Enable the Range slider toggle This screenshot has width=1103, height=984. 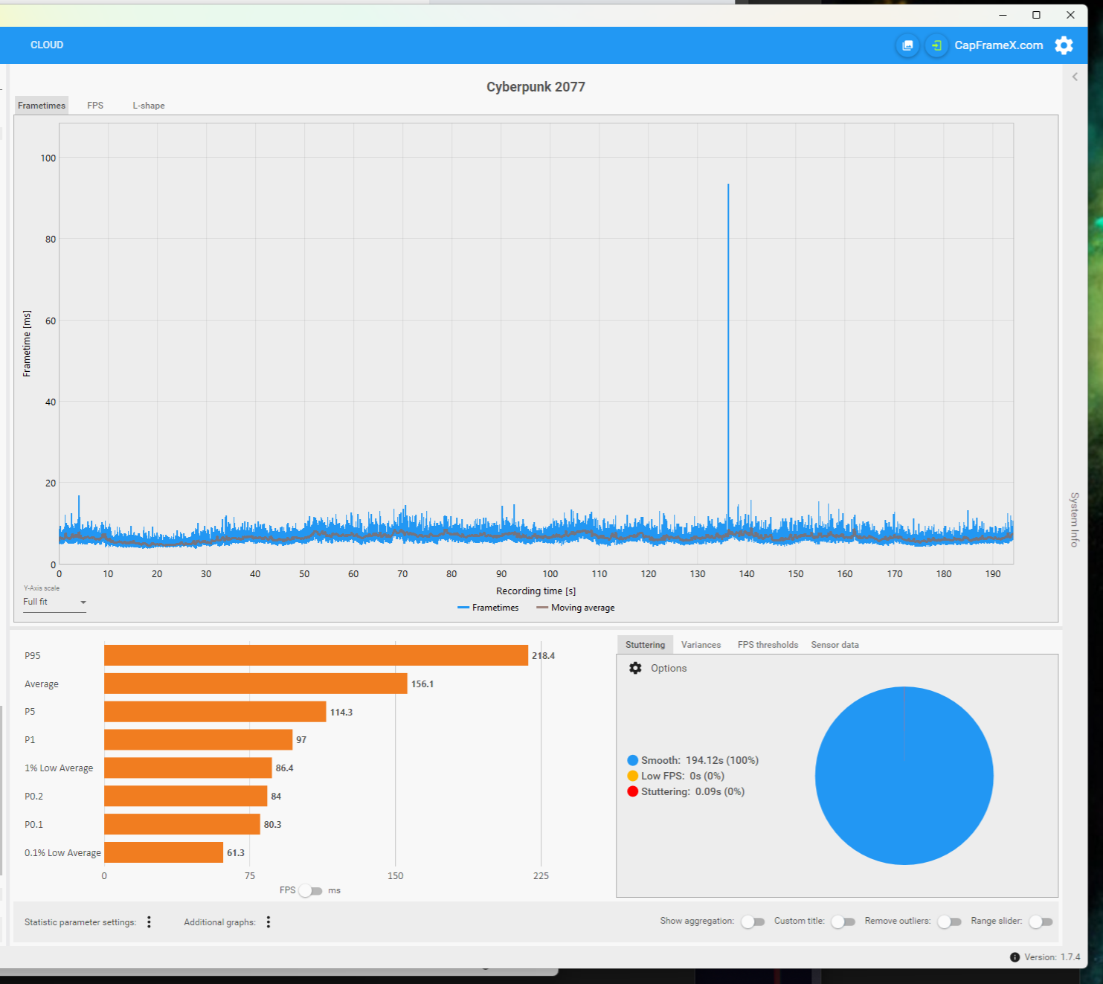(x=1041, y=922)
